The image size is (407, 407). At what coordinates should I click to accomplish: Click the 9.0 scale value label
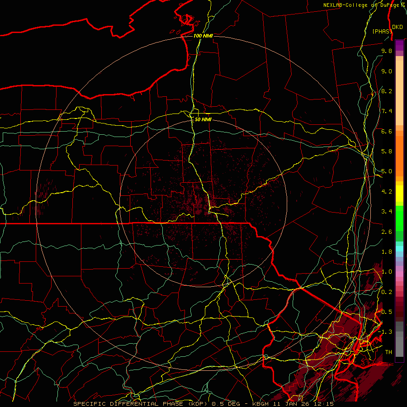pyautogui.click(x=387, y=71)
